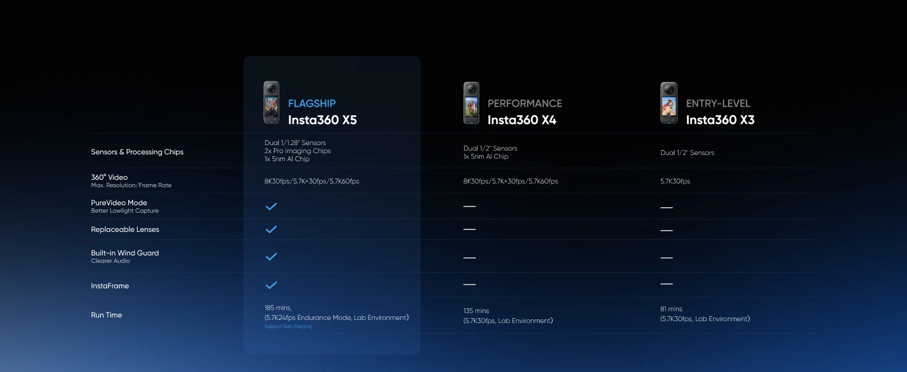Click the dash under X4 for Replaceable Lenses
This screenshot has width=907, height=372.
coord(469,230)
